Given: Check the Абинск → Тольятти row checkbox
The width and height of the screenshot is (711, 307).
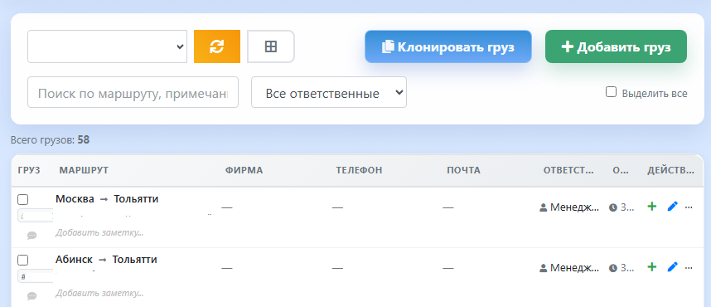Looking at the screenshot, I should tap(22, 261).
